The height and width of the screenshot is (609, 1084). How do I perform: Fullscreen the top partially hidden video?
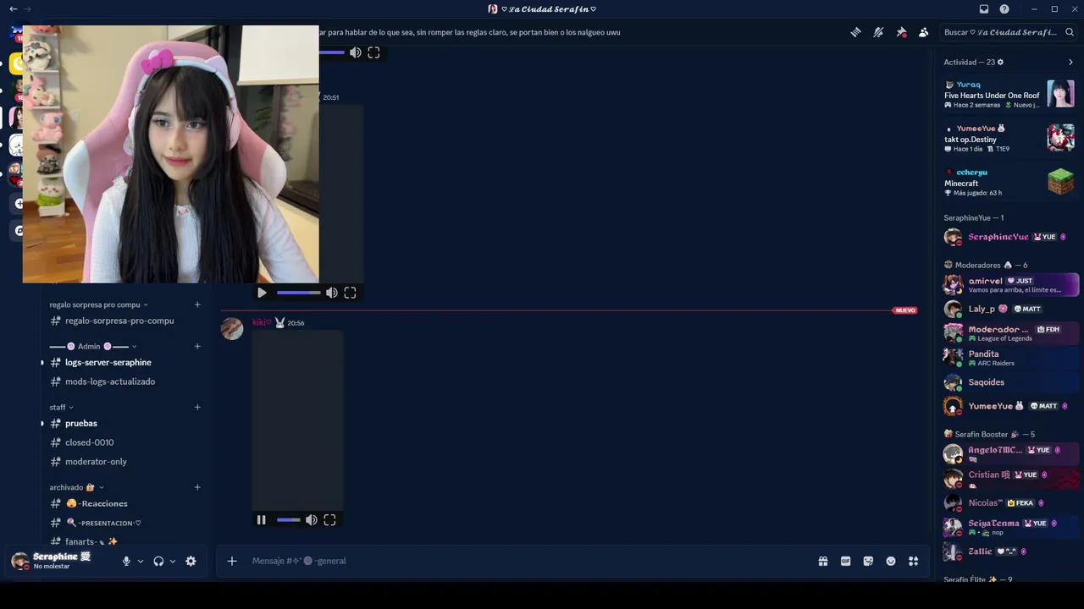pyautogui.click(x=373, y=52)
